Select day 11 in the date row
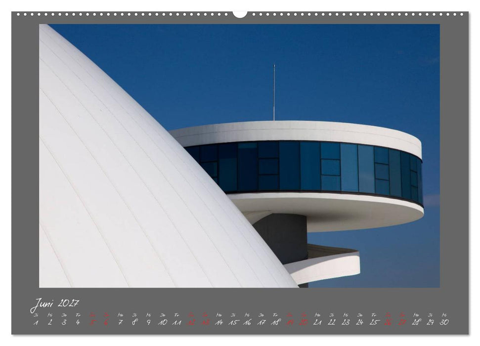Viewport: 480px width, 346px height. (x=176, y=322)
